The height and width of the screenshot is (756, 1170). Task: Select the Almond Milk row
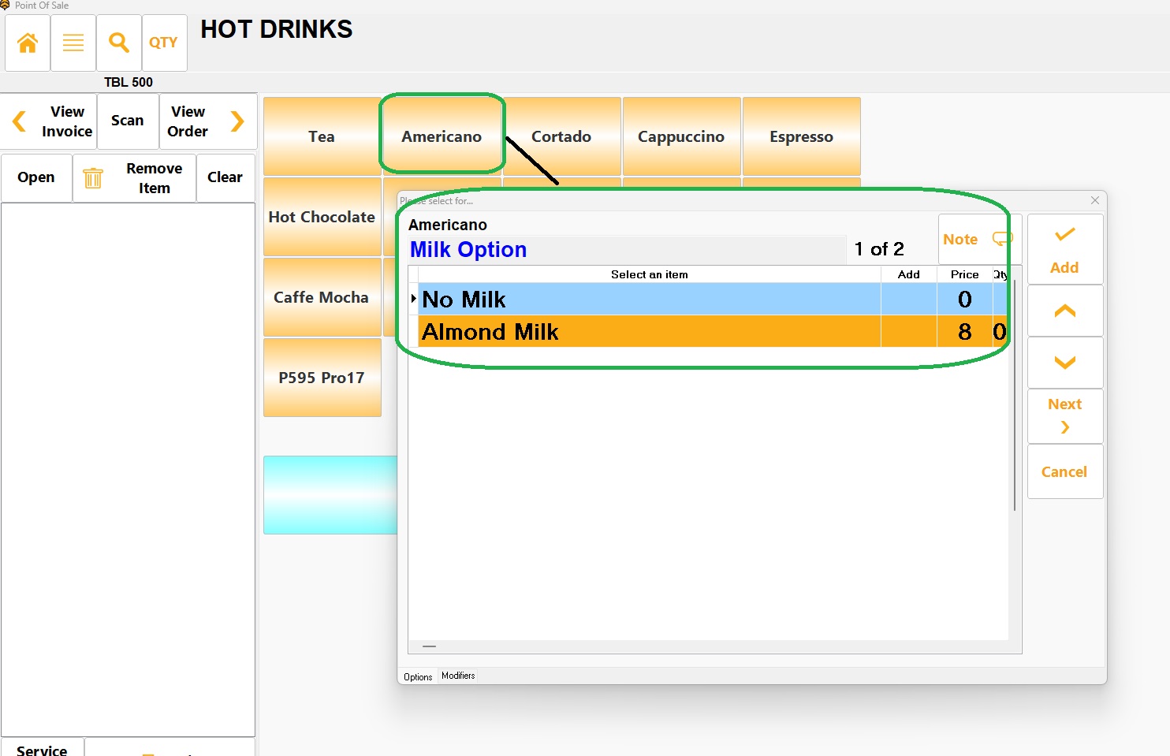[646, 332]
